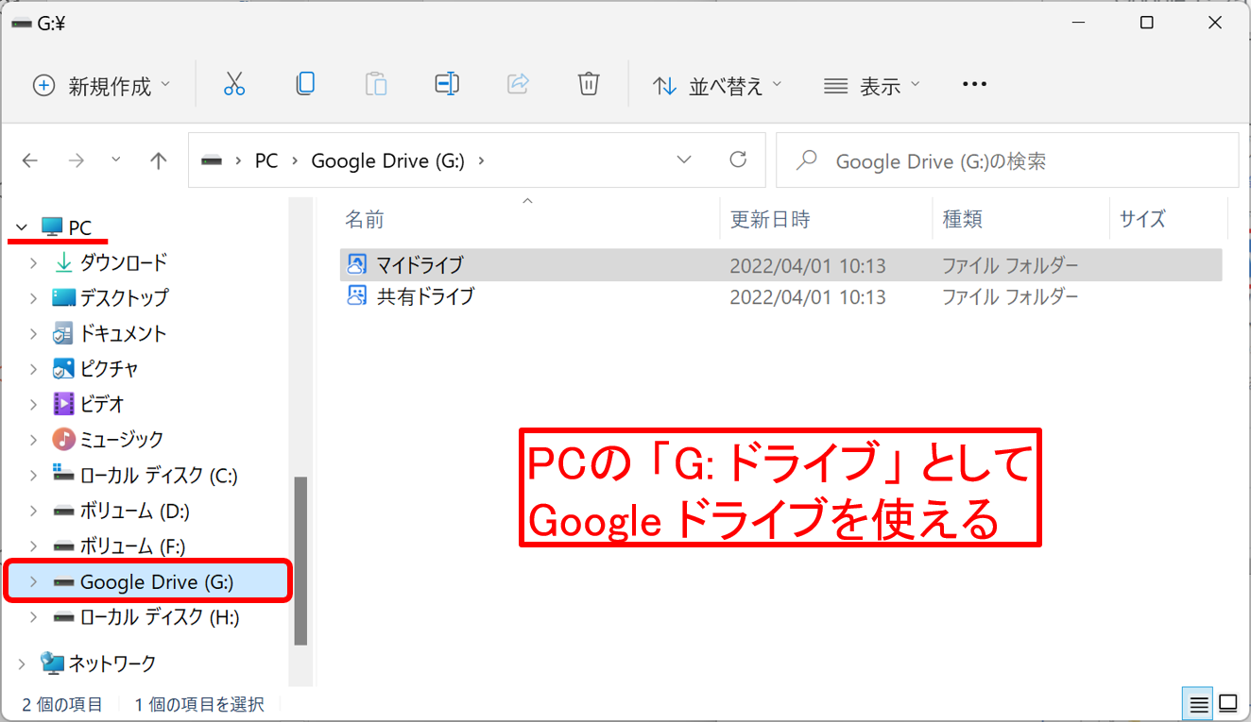Image resolution: width=1251 pixels, height=722 pixels.
Task: Open the 並べ替え sort dropdown
Action: pyautogui.click(x=718, y=86)
